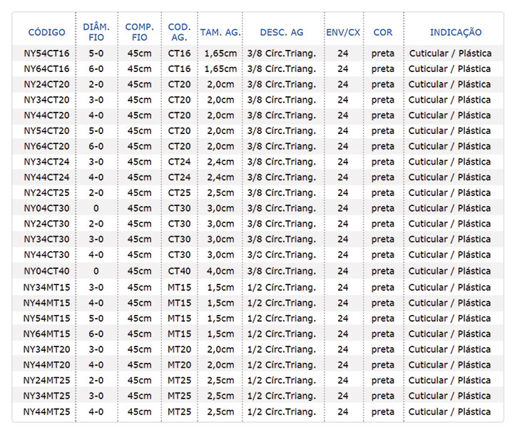Click the CÓDIGO column header

(x=46, y=32)
